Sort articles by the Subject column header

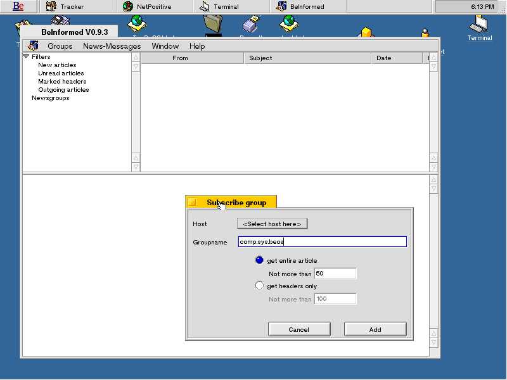pyautogui.click(x=307, y=58)
